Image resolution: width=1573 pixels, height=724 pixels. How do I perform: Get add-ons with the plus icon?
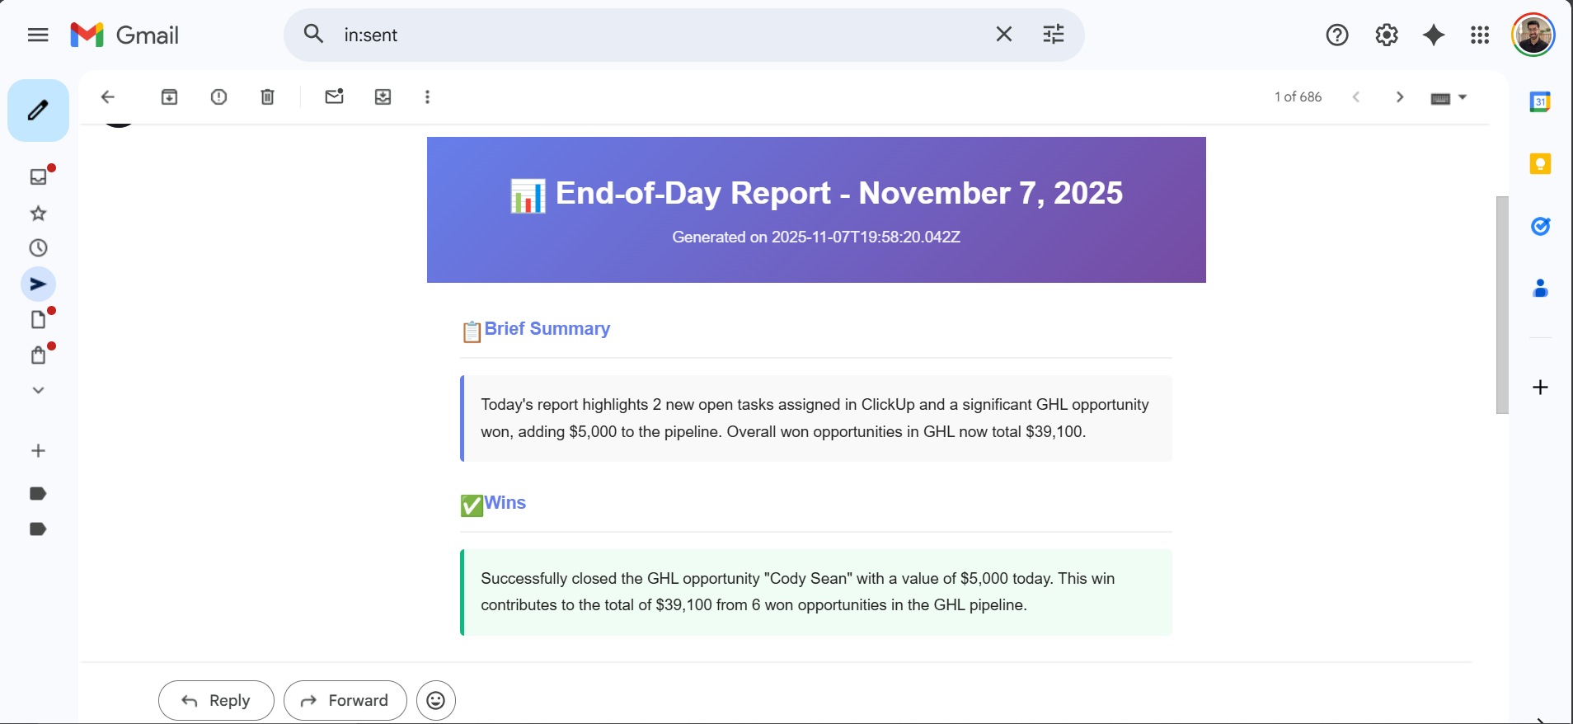1540,388
